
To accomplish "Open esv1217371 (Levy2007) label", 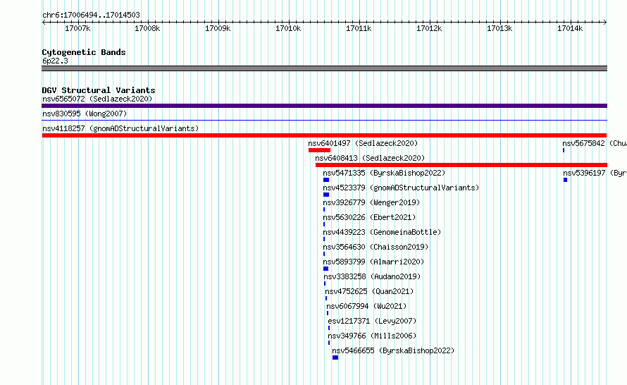I will point(372,321).
